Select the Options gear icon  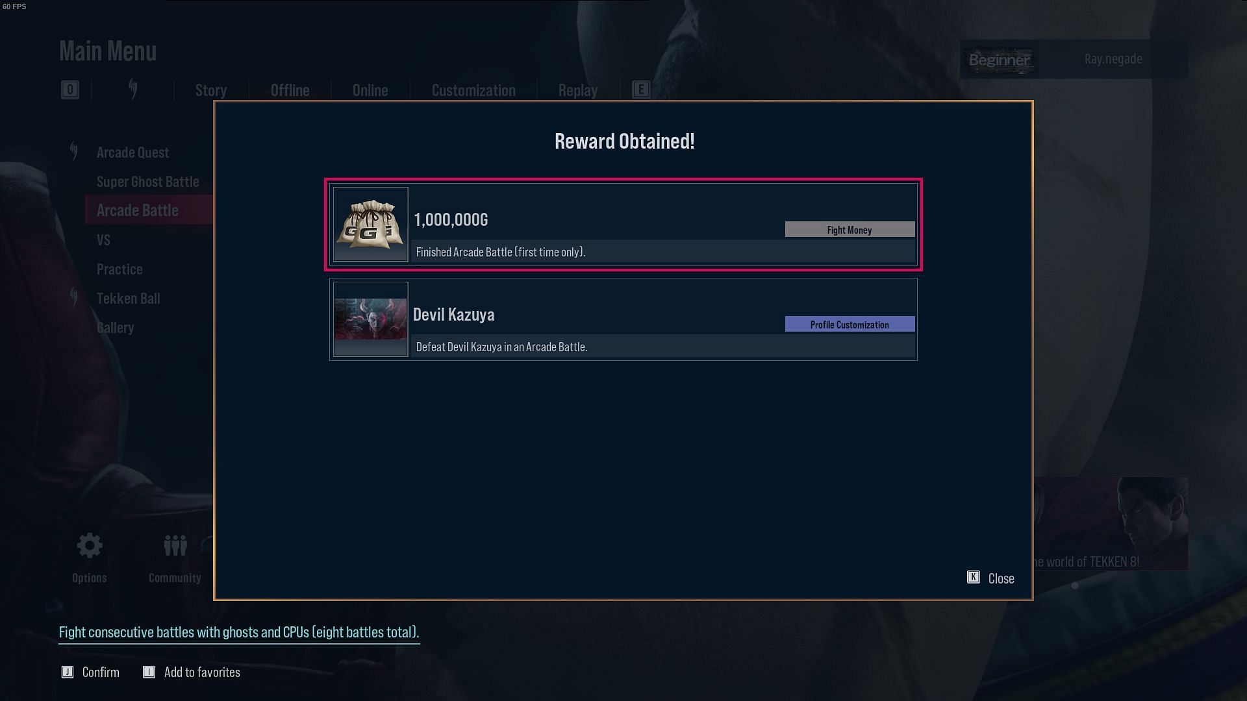tap(89, 545)
